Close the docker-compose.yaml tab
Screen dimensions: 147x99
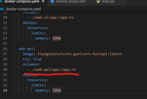43,1
